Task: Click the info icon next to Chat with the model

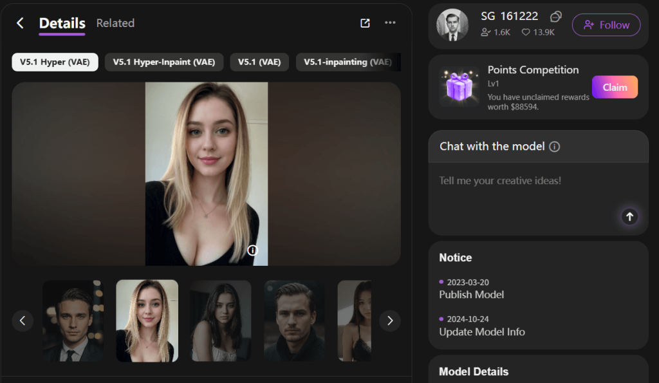Action: pyautogui.click(x=555, y=147)
